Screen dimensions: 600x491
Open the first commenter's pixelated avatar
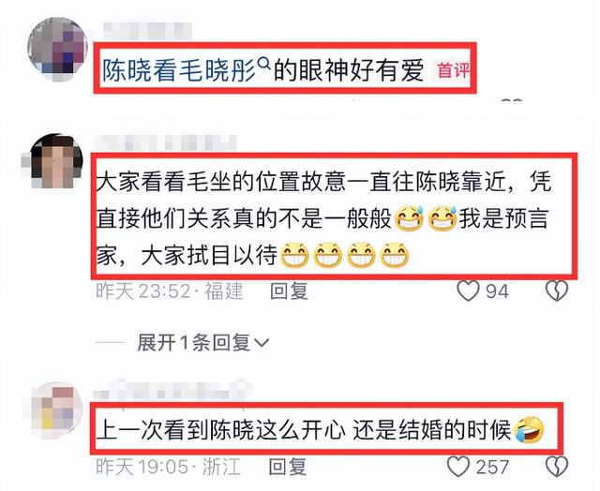pos(57,49)
